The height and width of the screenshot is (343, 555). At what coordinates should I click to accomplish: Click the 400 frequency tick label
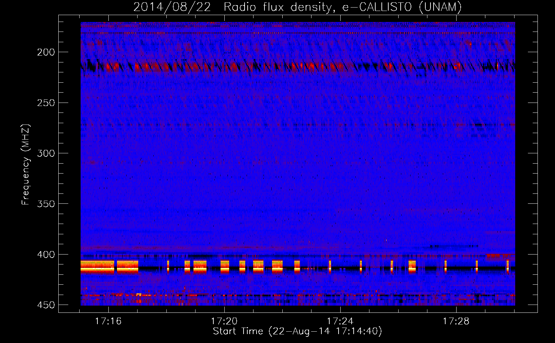[x=46, y=255]
